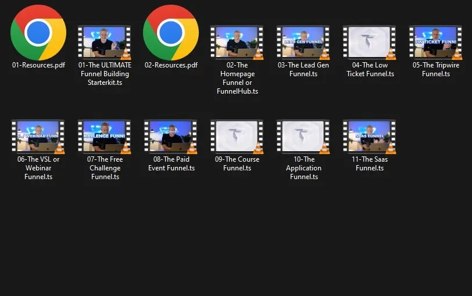The height and width of the screenshot is (296, 472).
Task: Click the "09-The Course Funnel.ts" name label
Action: 237,163
